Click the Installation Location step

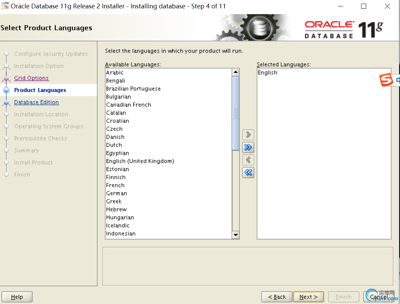coord(41,114)
